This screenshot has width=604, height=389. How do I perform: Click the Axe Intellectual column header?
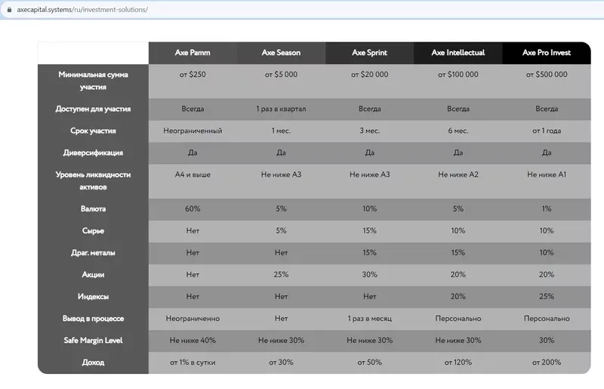458,53
